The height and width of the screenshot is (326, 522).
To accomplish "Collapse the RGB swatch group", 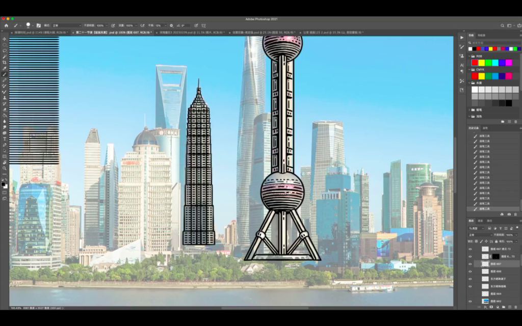I will (469, 56).
